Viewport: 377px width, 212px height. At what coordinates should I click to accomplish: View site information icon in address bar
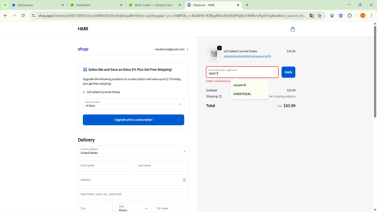(x=33, y=16)
